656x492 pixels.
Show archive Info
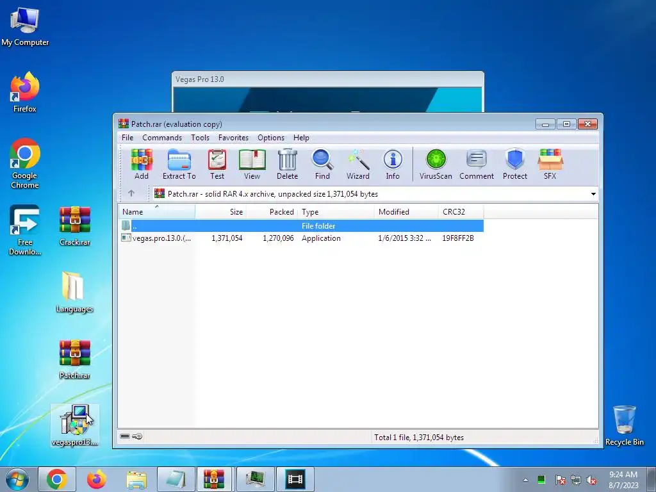(x=393, y=164)
